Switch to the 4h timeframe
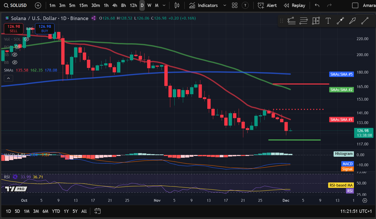376x219 pixels. pyautogui.click(x=115, y=5)
